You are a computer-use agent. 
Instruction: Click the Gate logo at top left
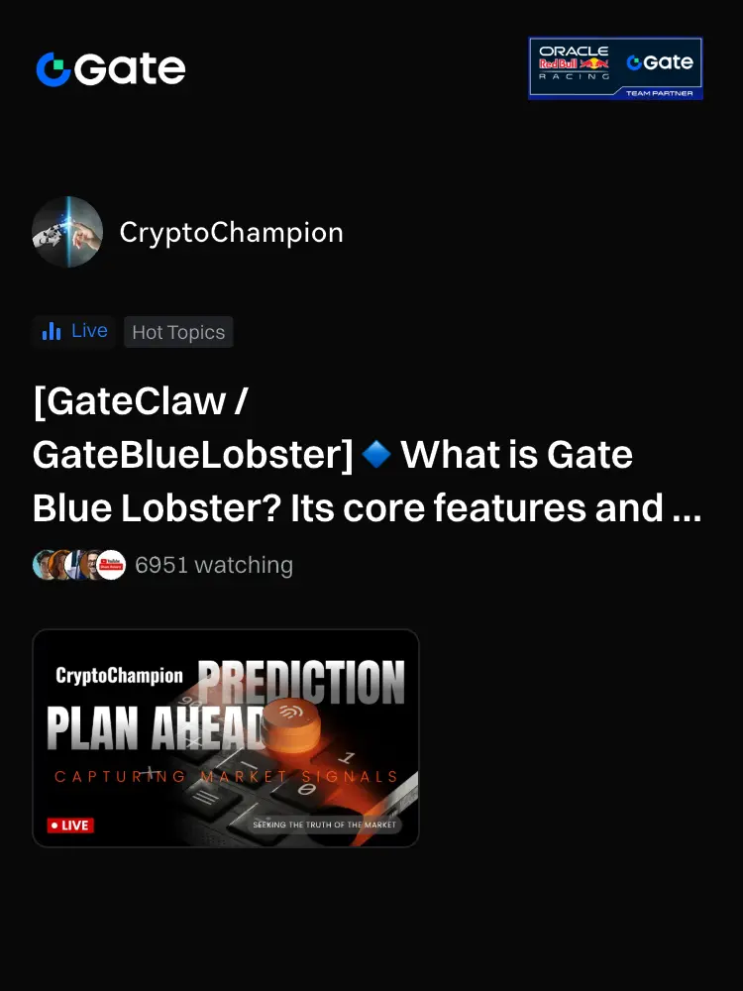click(111, 69)
